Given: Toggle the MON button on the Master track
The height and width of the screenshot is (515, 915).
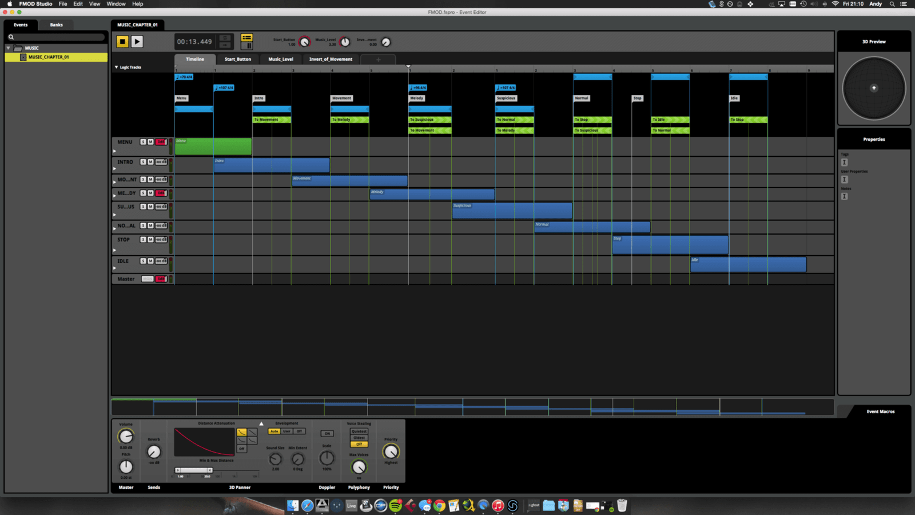Looking at the screenshot, I should point(148,279).
